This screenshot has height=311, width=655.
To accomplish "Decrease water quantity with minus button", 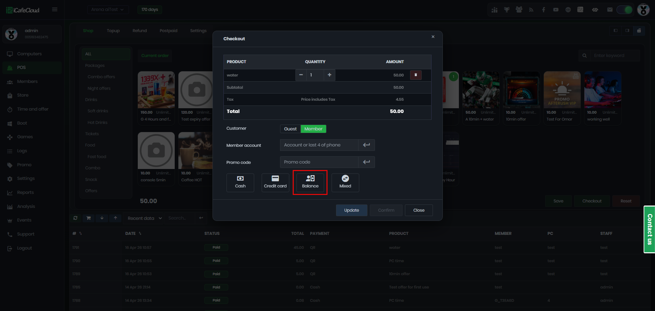I will click(x=301, y=75).
